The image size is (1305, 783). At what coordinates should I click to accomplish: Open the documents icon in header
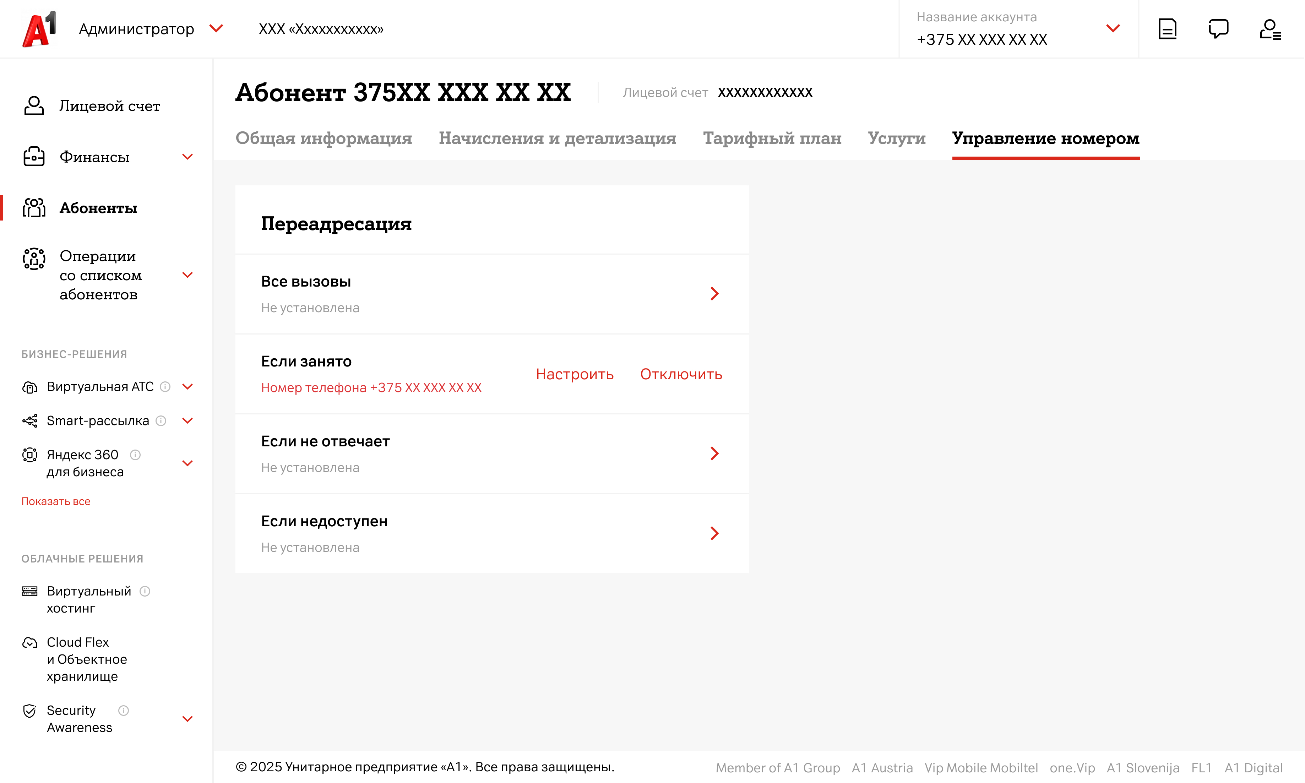(1167, 29)
